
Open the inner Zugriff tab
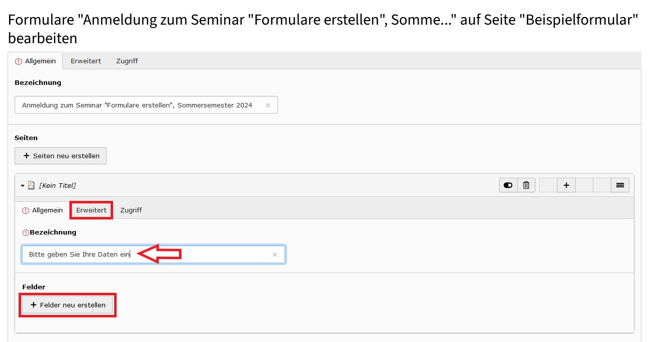coord(131,210)
